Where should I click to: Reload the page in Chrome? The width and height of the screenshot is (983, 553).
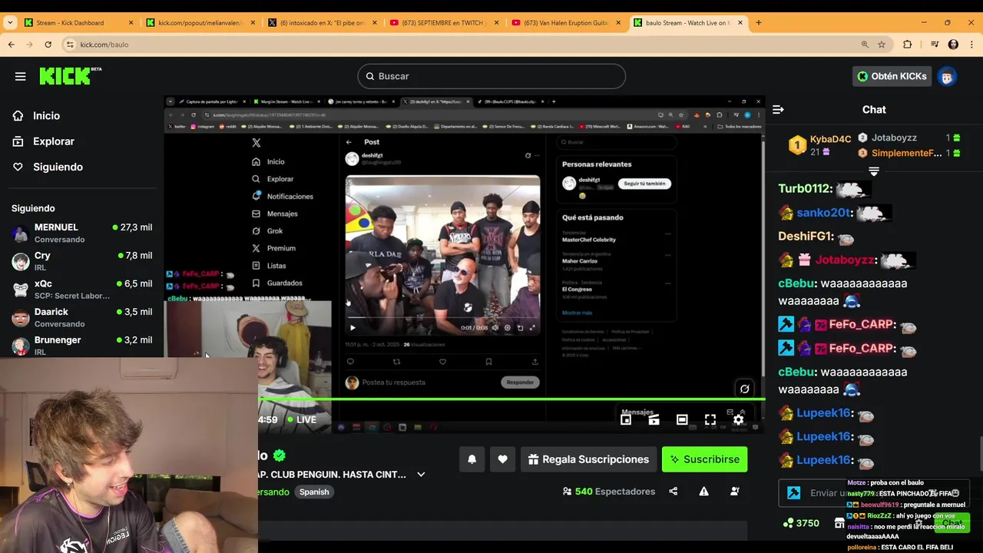click(48, 45)
